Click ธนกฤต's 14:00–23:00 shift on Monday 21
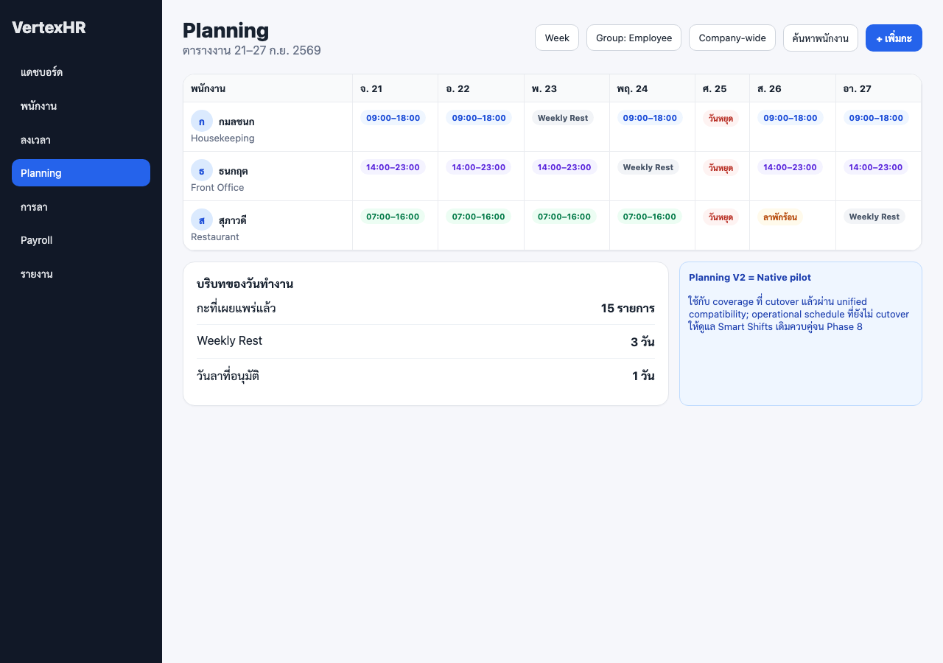Image resolution: width=943 pixels, height=663 pixels. [393, 167]
